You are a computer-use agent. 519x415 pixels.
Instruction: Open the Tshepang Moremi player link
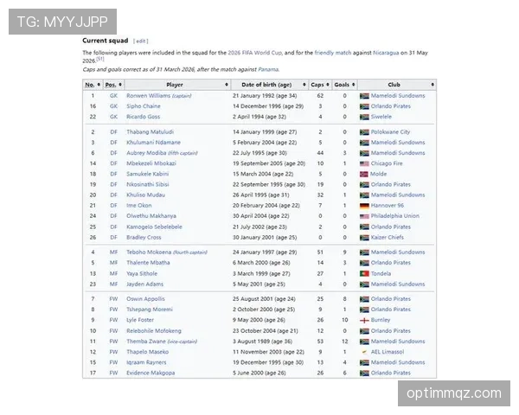tap(150, 310)
